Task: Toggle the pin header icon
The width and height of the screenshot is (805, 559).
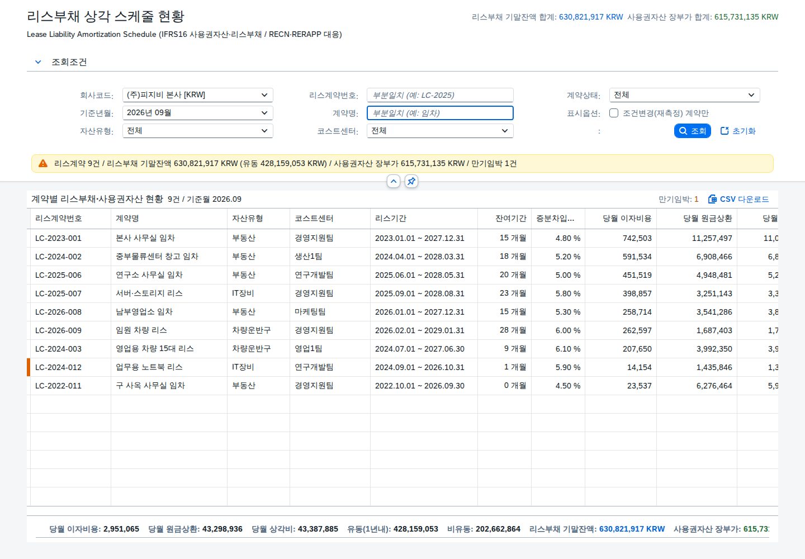Action: click(x=411, y=181)
